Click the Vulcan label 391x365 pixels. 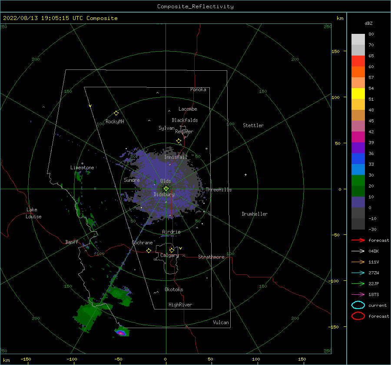pos(221,322)
